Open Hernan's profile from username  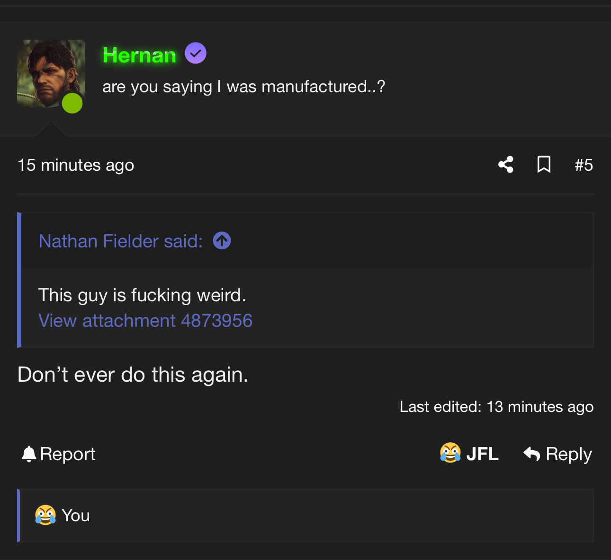[139, 55]
